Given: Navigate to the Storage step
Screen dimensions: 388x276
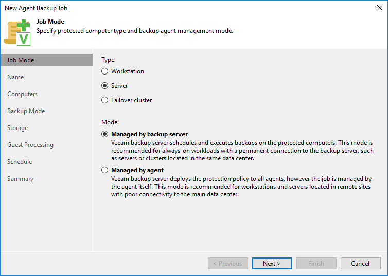Looking at the screenshot, I should pos(17,128).
